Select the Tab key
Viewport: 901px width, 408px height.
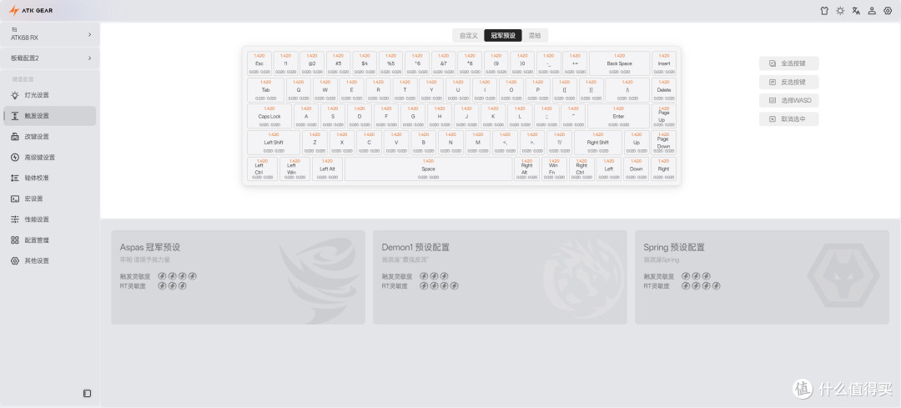pyautogui.click(x=265, y=89)
